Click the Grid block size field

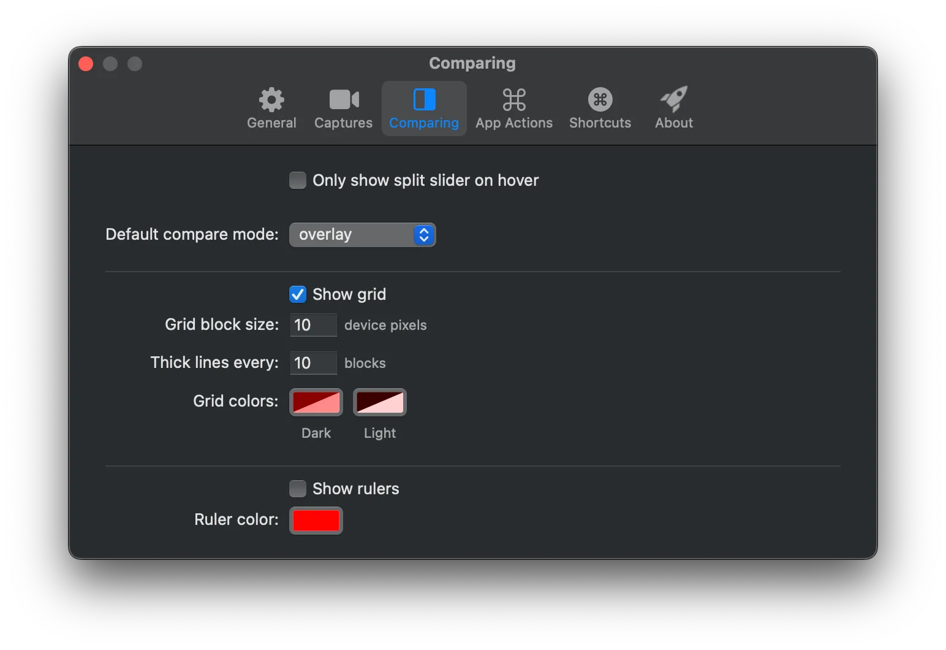313,325
